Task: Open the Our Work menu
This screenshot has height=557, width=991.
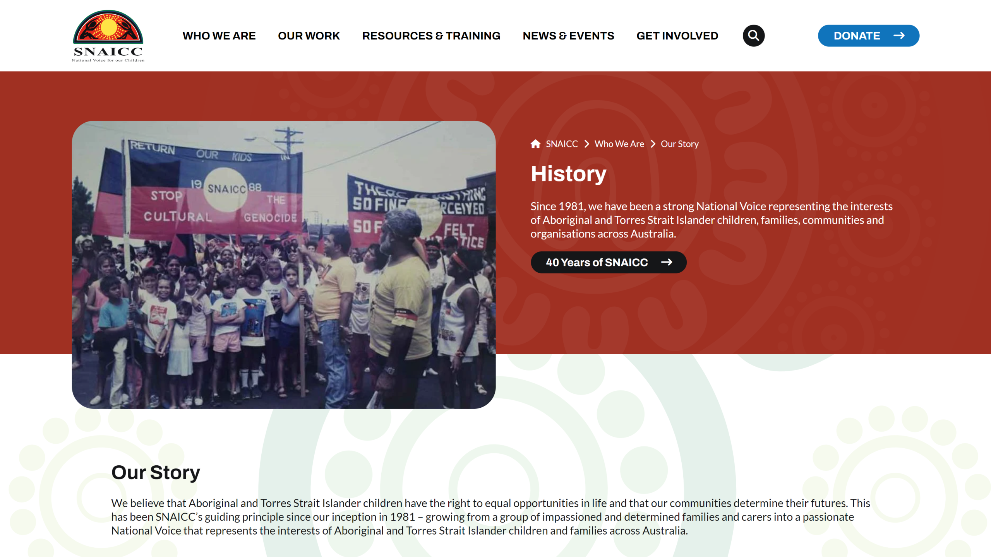Action: [309, 36]
